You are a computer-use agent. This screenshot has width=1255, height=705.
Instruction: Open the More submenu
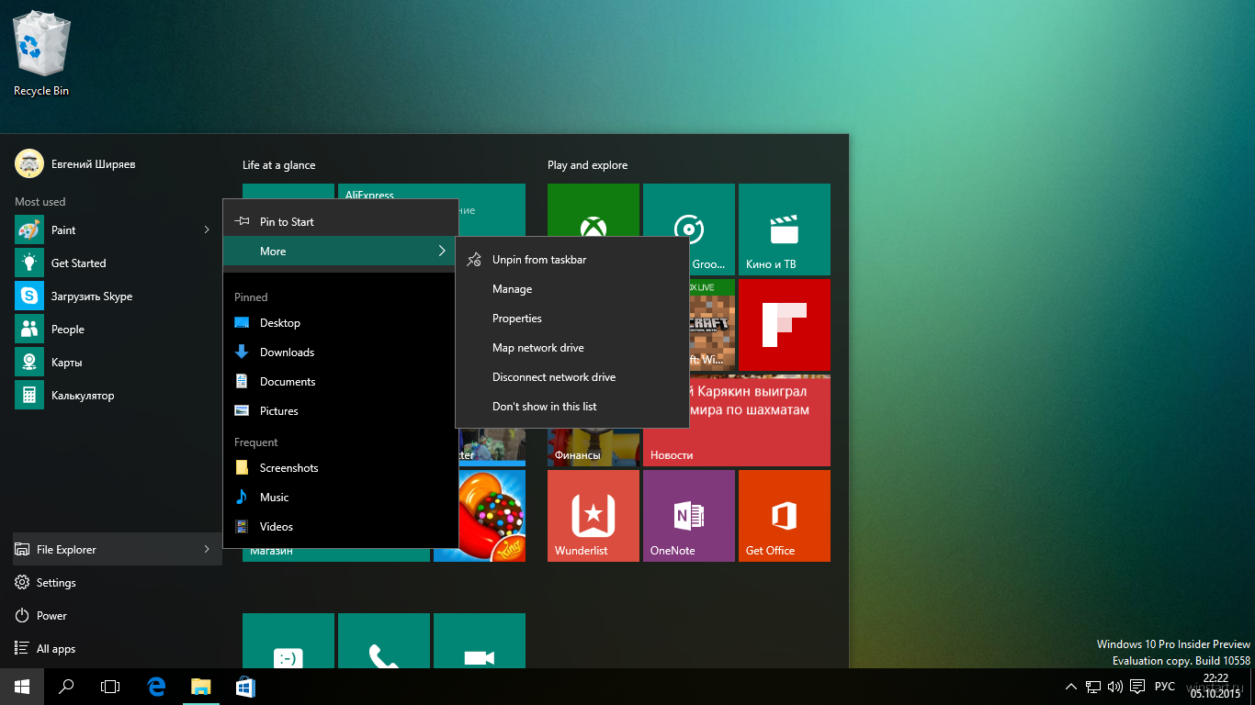pos(341,251)
